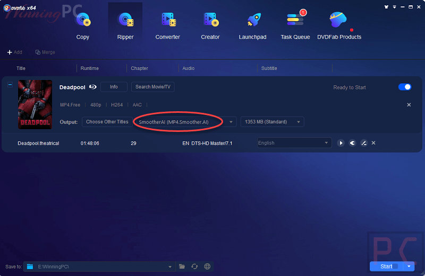Click the AAC audio codec label

137,105
